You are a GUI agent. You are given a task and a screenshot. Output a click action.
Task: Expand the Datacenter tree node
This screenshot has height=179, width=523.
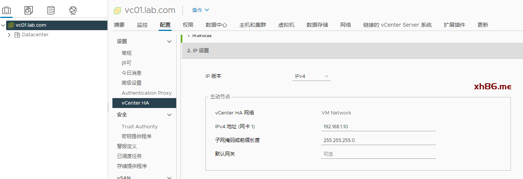point(9,35)
